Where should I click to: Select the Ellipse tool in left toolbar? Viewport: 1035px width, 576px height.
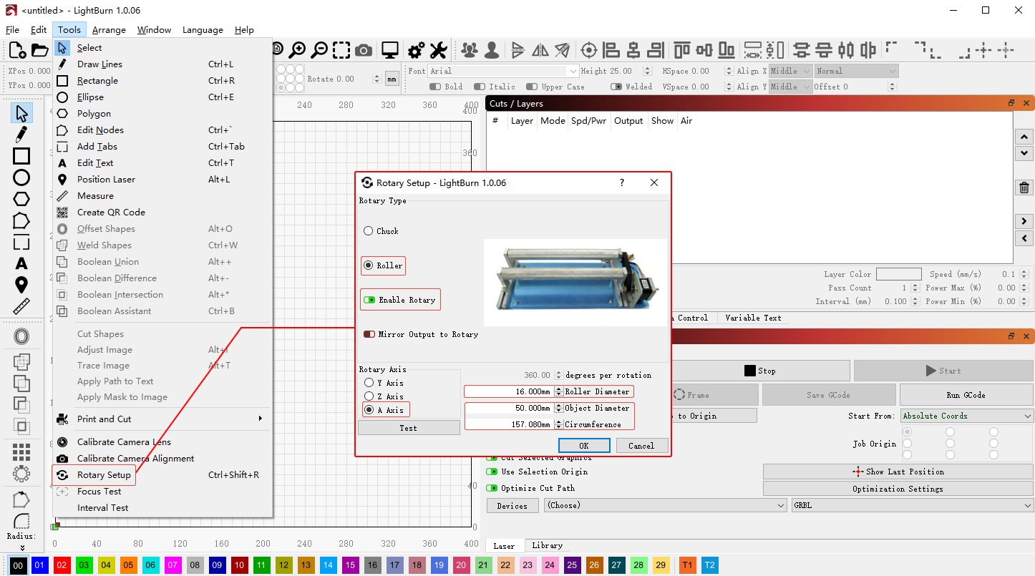21,177
